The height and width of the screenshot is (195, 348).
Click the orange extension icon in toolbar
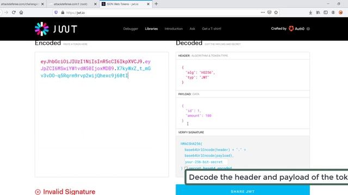[341, 12]
